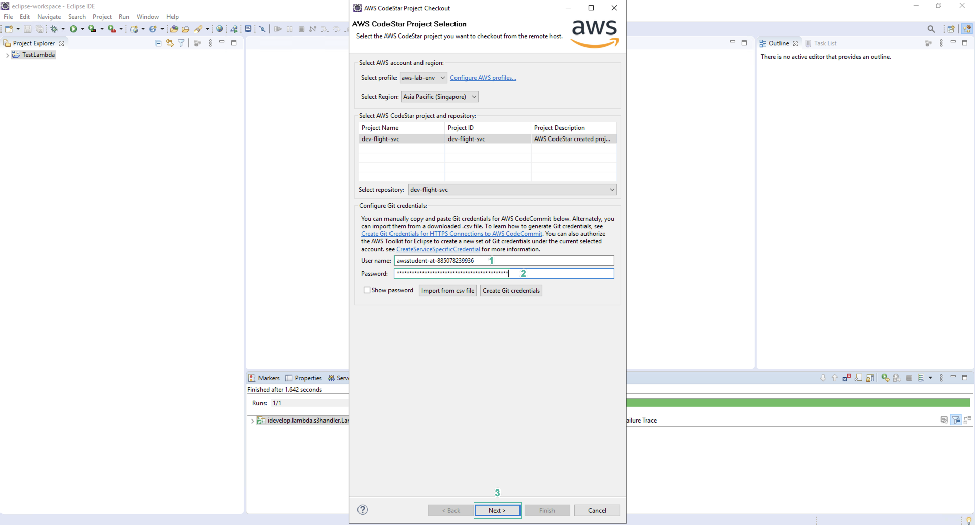Screen dimensions: 975x525
Task: Open the Project menu
Action: tap(102, 17)
